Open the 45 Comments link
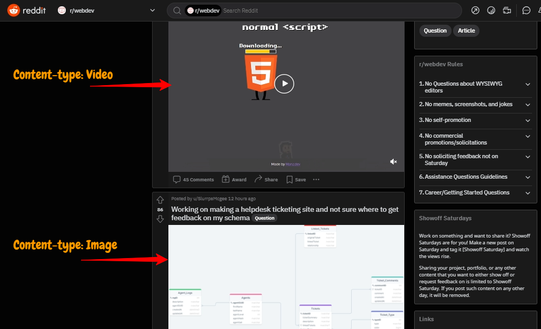This screenshot has width=541, height=329. tap(193, 179)
